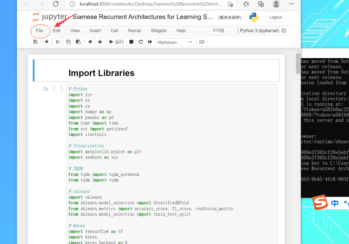349x244 pixels.
Task: Click the browser profile avatar icon
Action: coord(276,4)
